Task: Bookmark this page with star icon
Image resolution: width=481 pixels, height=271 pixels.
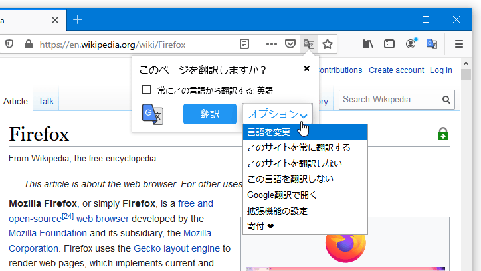Action: 328,44
